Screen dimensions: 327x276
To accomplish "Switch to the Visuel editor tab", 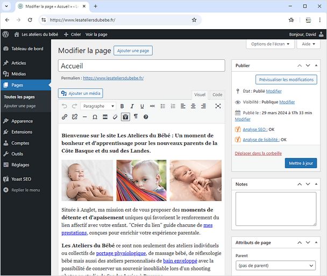I will [200, 95].
